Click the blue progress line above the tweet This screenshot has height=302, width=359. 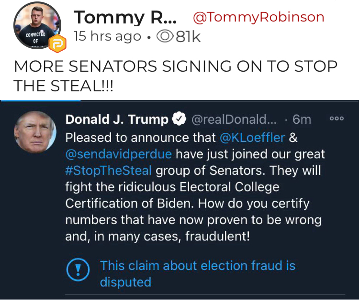(x=41, y=101)
